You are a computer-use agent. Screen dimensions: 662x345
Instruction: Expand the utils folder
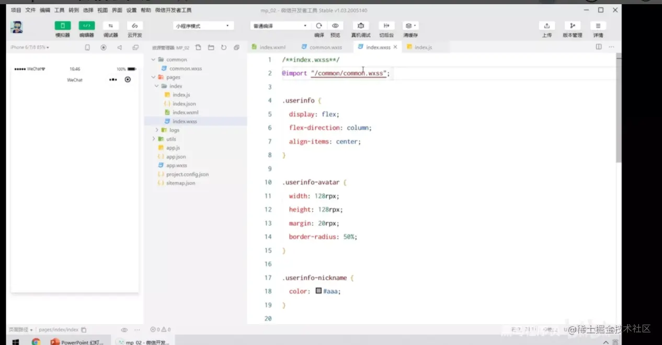154,139
